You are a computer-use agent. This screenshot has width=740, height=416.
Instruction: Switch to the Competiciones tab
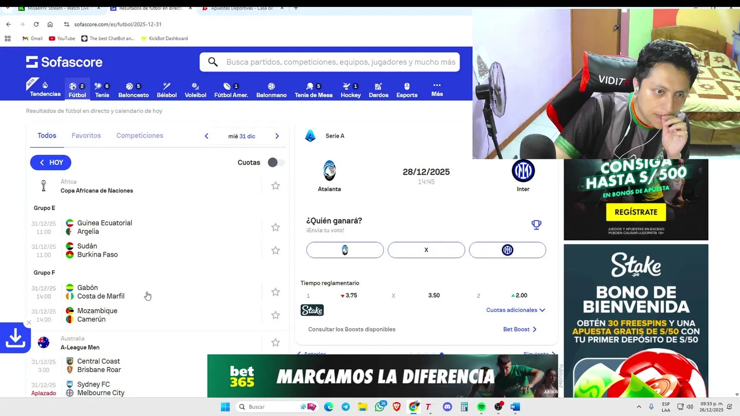tap(139, 135)
